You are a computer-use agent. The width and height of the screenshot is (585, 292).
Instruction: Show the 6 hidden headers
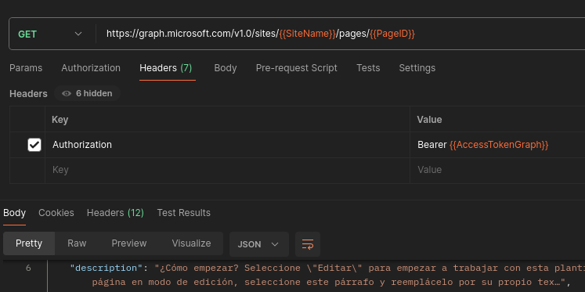[87, 93]
